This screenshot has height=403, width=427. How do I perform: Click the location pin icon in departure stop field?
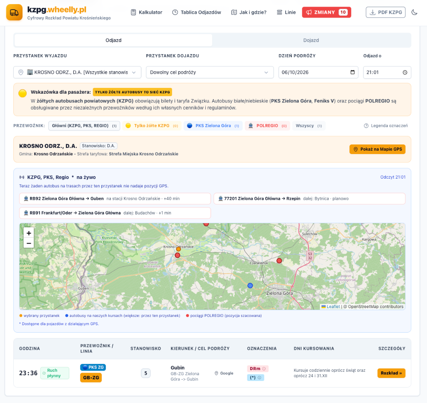click(x=21, y=72)
